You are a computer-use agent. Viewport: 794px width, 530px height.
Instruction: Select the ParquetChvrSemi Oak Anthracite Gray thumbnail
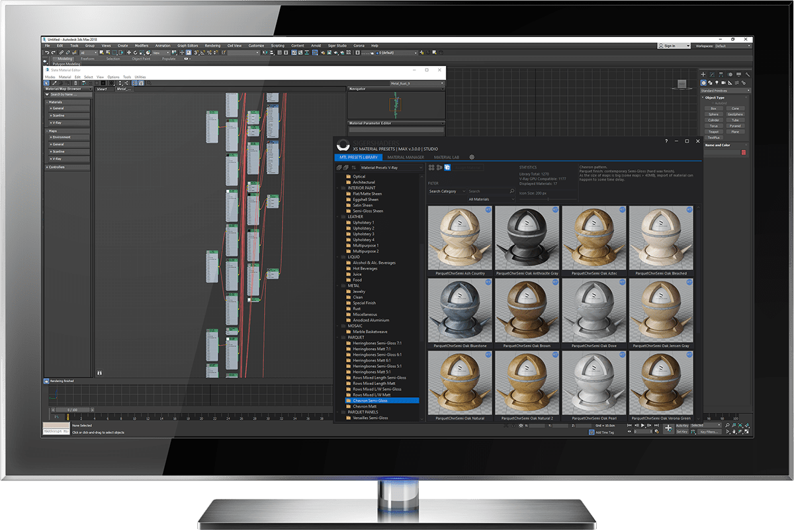pyautogui.click(x=527, y=239)
